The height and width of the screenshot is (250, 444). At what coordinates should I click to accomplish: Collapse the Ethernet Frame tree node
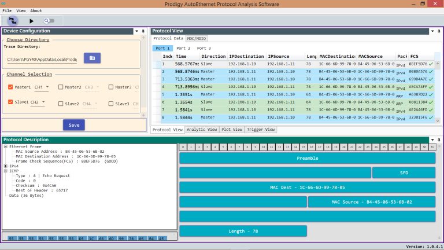pos(5,146)
